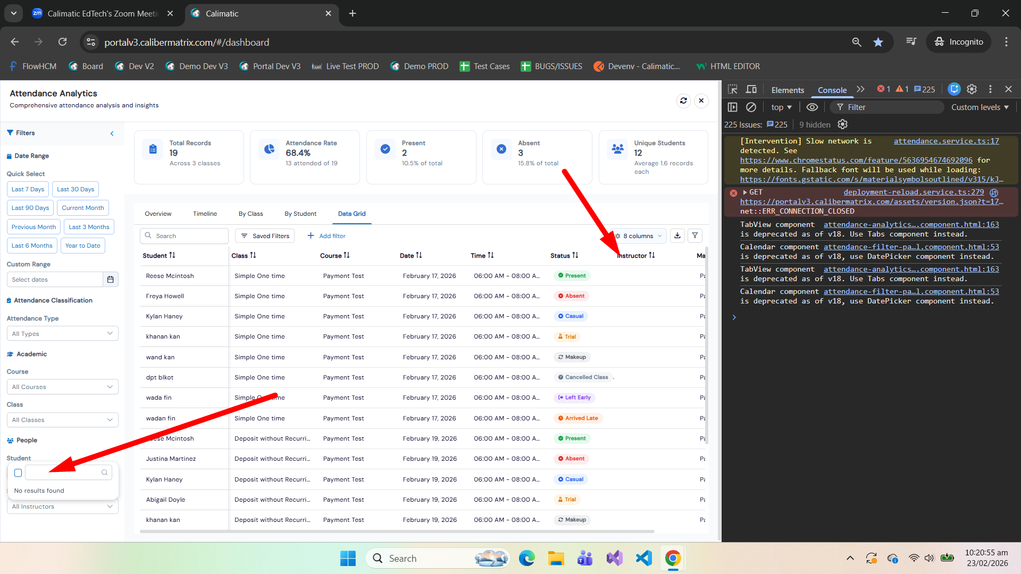Open the Timeline tab
This screenshot has width=1021, height=574.
click(x=205, y=214)
